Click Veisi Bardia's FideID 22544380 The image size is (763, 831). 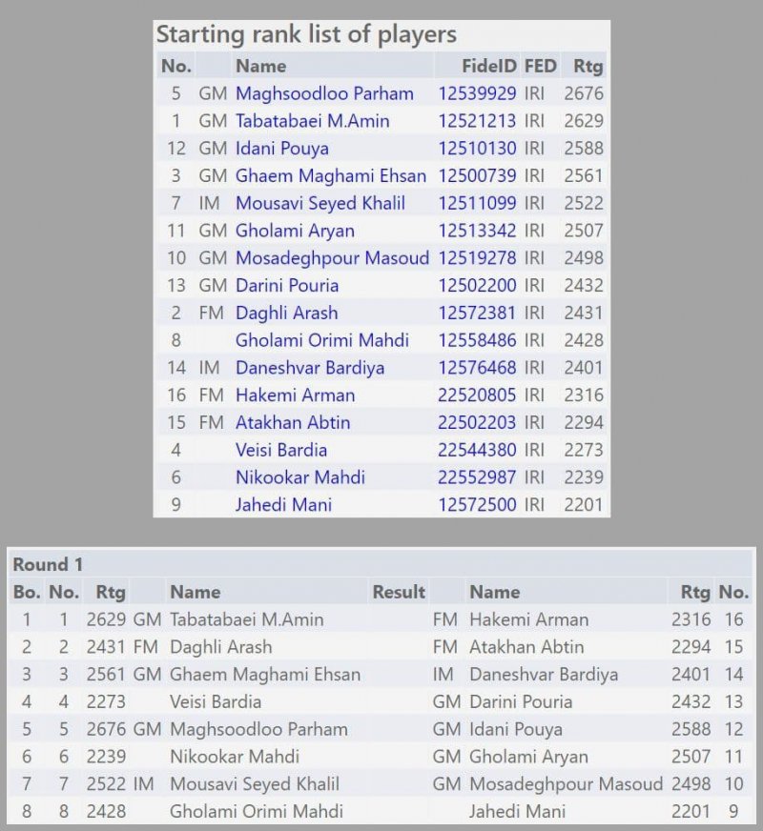(x=477, y=450)
